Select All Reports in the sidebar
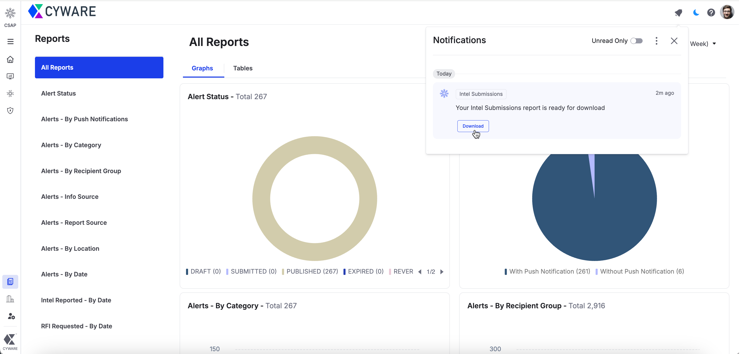740x354 pixels. (x=99, y=68)
